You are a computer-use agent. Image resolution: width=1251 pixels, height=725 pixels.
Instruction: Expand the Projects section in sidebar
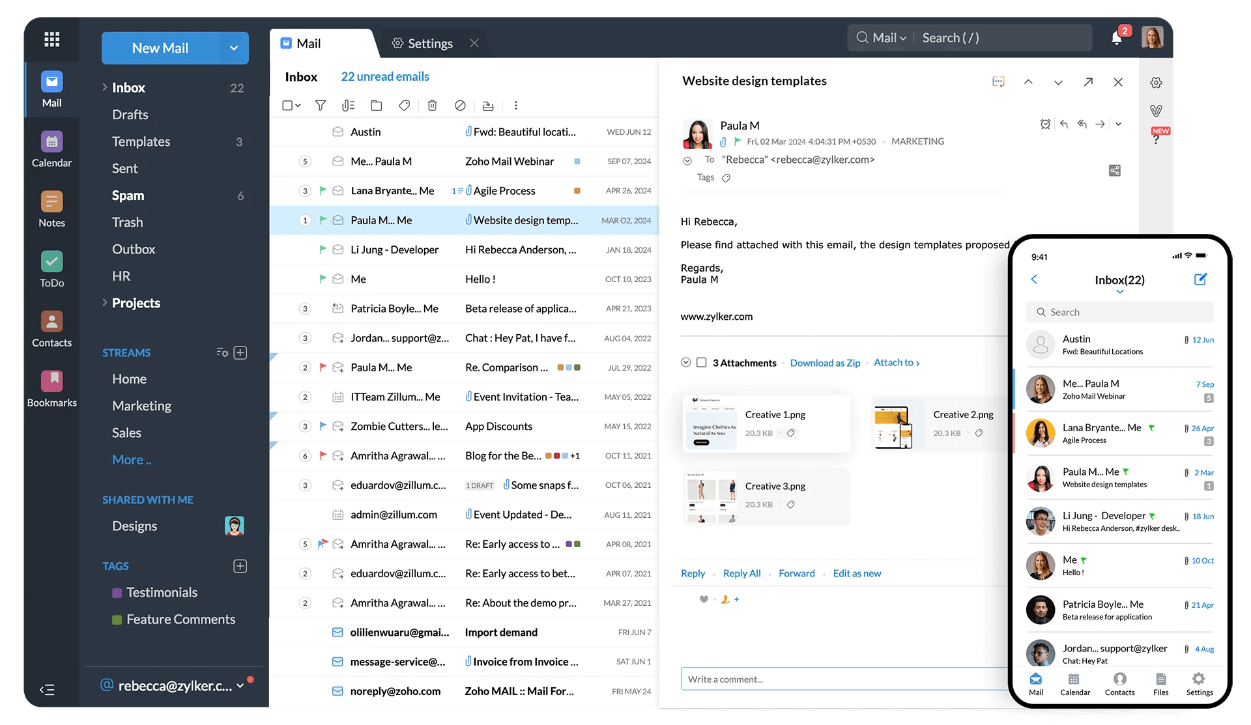click(104, 302)
